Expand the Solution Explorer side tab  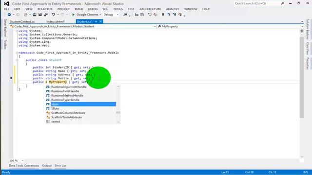click(x=308, y=29)
